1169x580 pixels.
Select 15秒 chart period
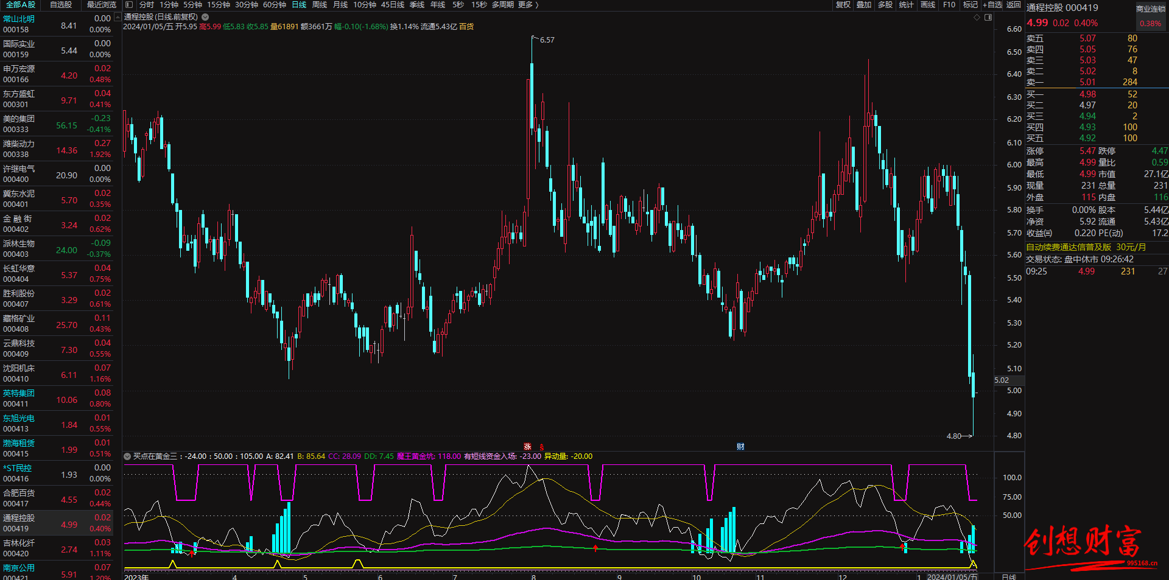479,4
